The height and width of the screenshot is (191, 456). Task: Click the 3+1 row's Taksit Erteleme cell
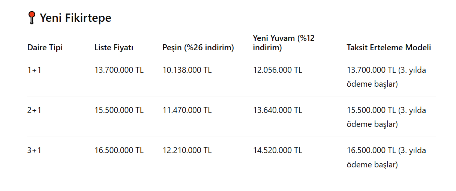pyautogui.click(x=386, y=157)
